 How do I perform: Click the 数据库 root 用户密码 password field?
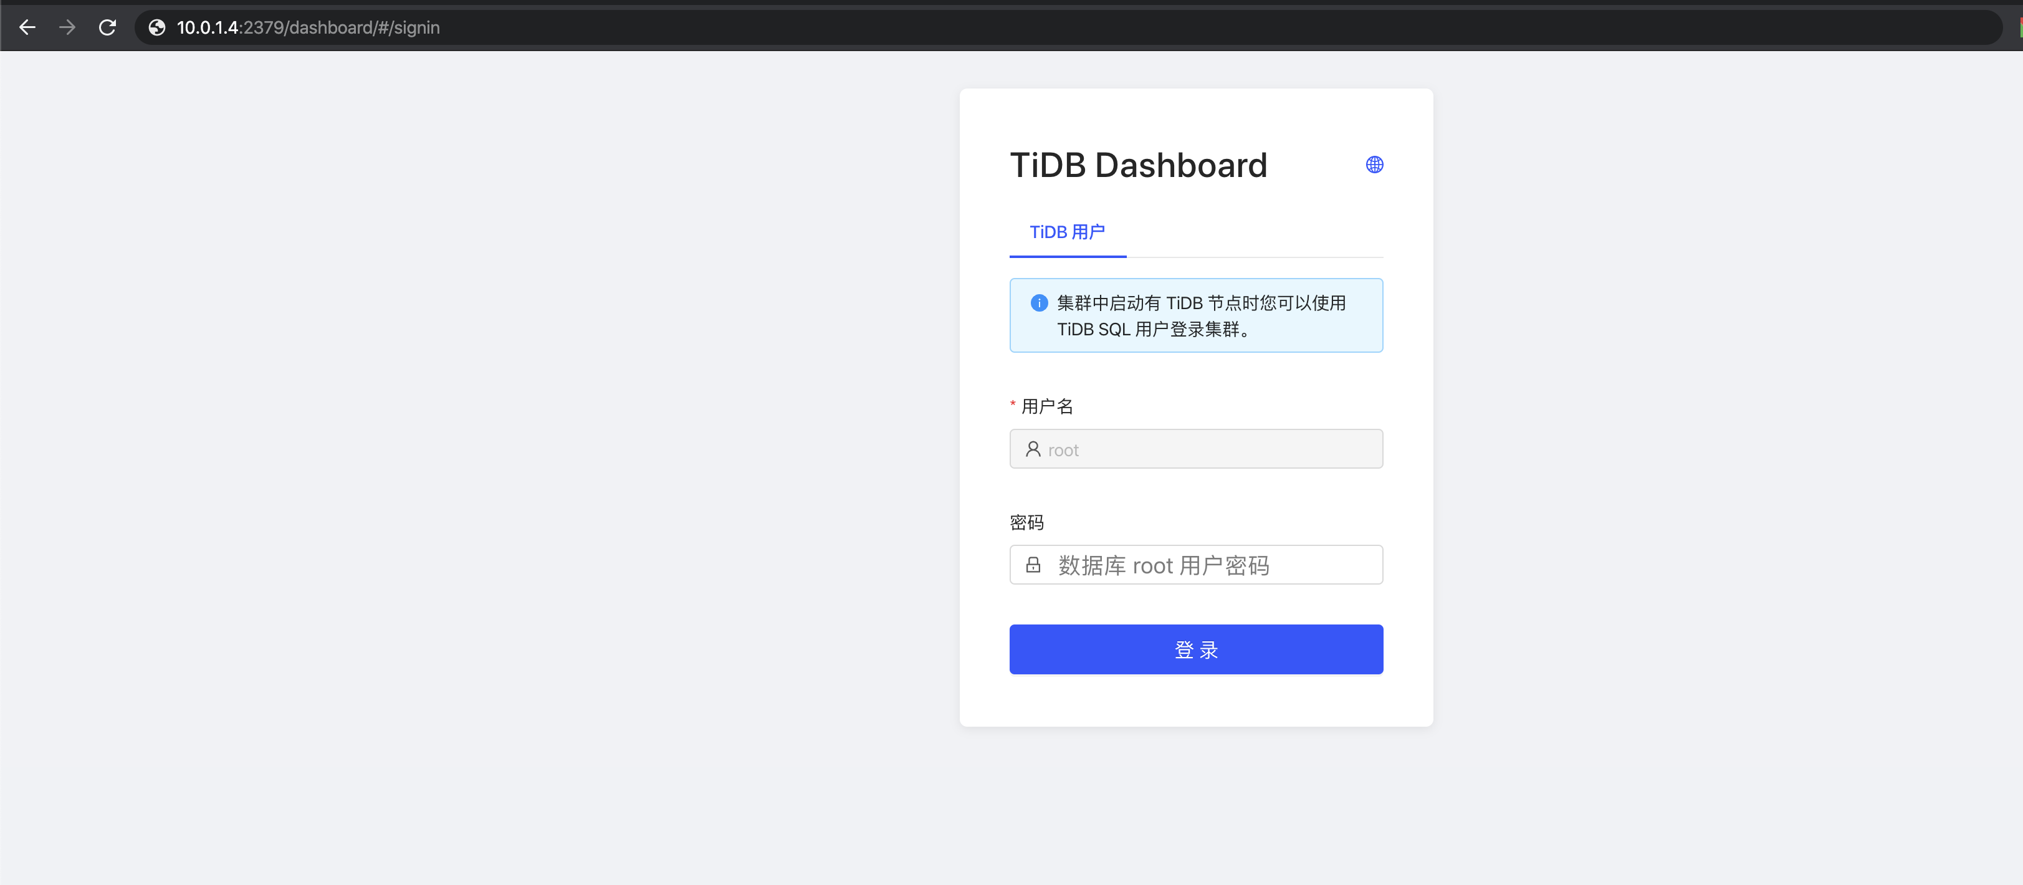(x=1195, y=564)
